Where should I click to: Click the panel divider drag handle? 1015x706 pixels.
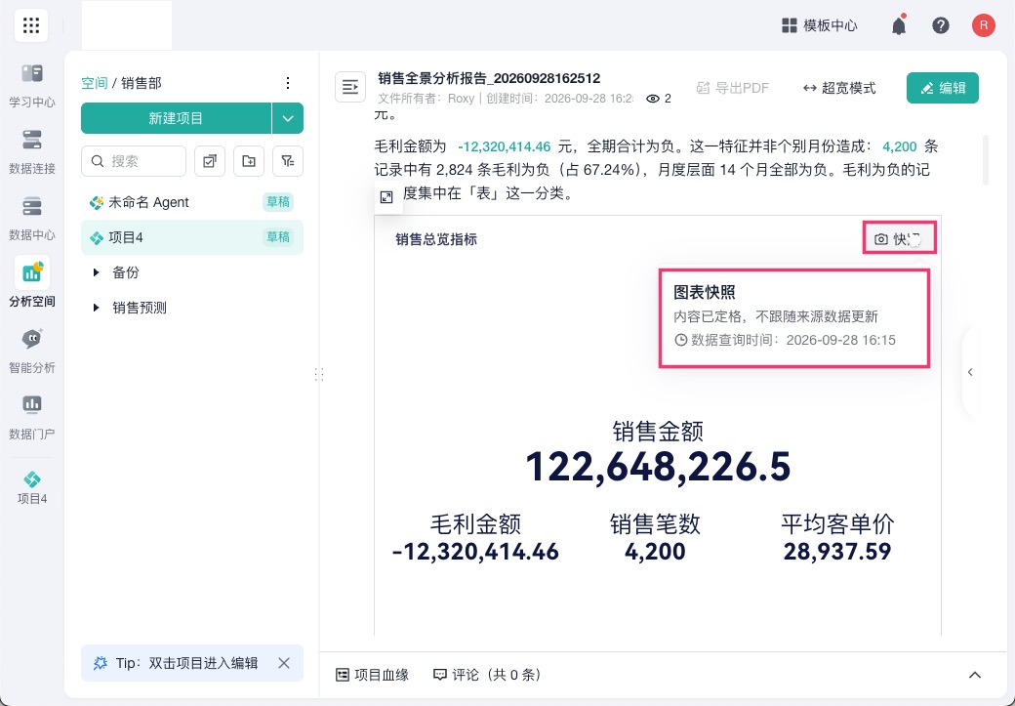[319, 374]
